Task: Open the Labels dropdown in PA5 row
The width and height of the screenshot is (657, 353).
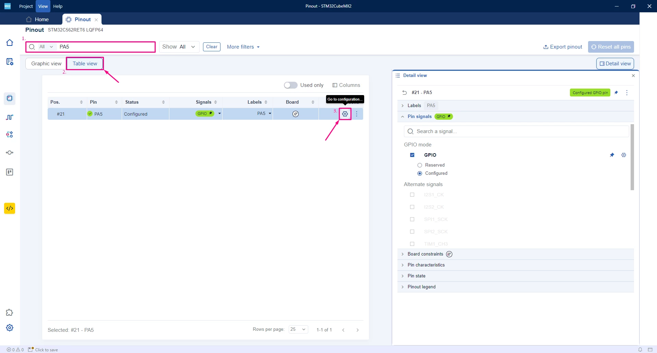Action: (x=270, y=114)
